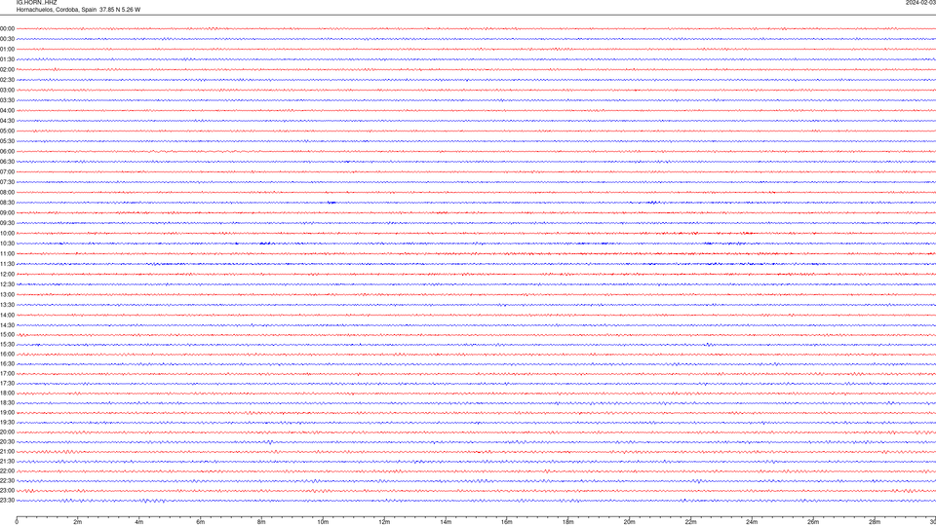Click the '21:30' time row label

pyautogui.click(x=7, y=462)
